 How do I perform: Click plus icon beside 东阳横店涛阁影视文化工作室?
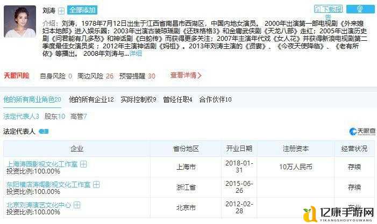[96, 185]
